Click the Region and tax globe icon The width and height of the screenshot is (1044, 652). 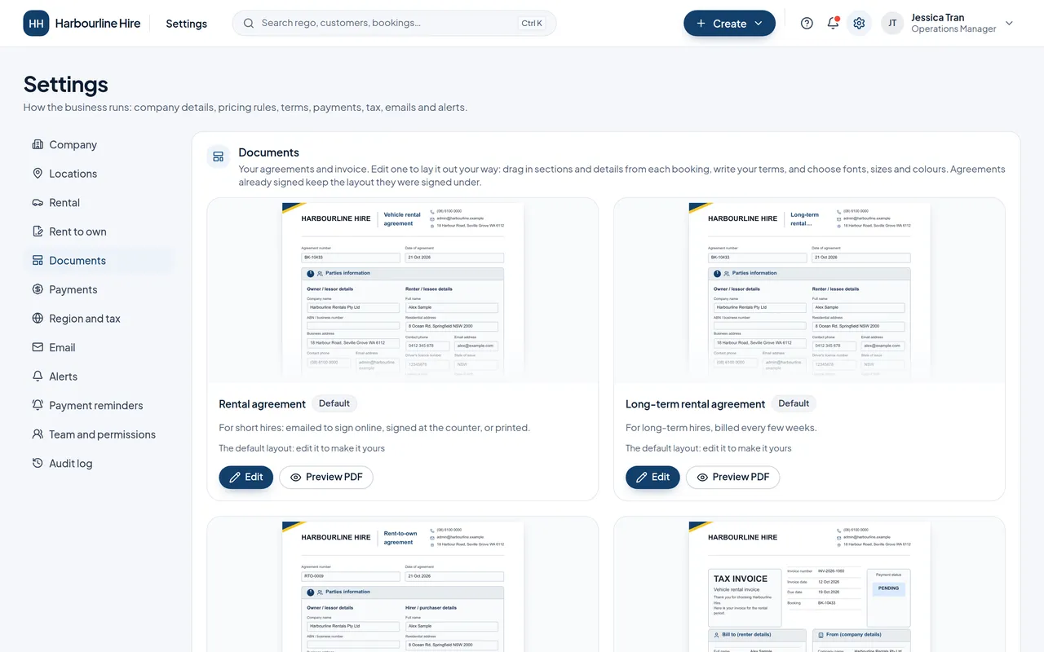(x=38, y=319)
